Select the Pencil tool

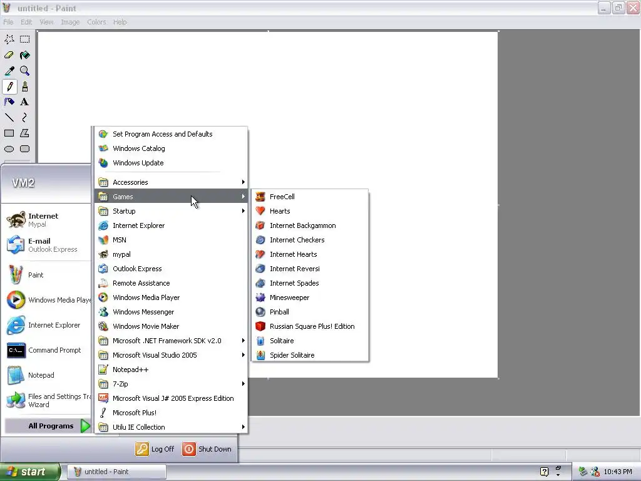pos(9,86)
